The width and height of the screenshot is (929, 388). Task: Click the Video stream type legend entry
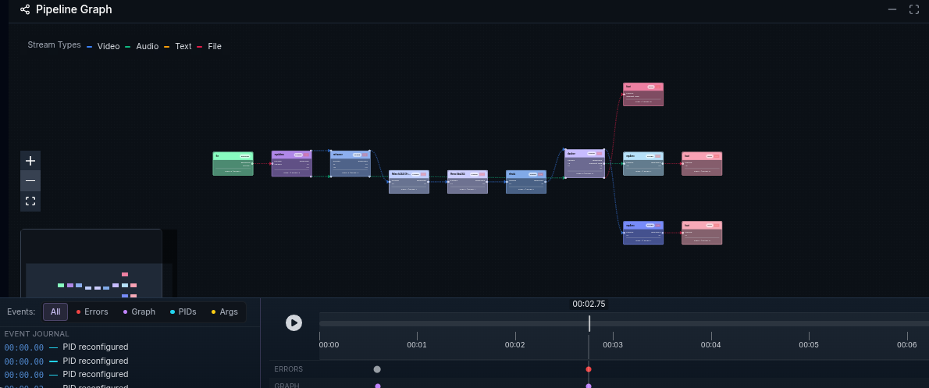[x=103, y=46]
